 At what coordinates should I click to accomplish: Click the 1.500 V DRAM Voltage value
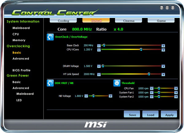[88, 66]
